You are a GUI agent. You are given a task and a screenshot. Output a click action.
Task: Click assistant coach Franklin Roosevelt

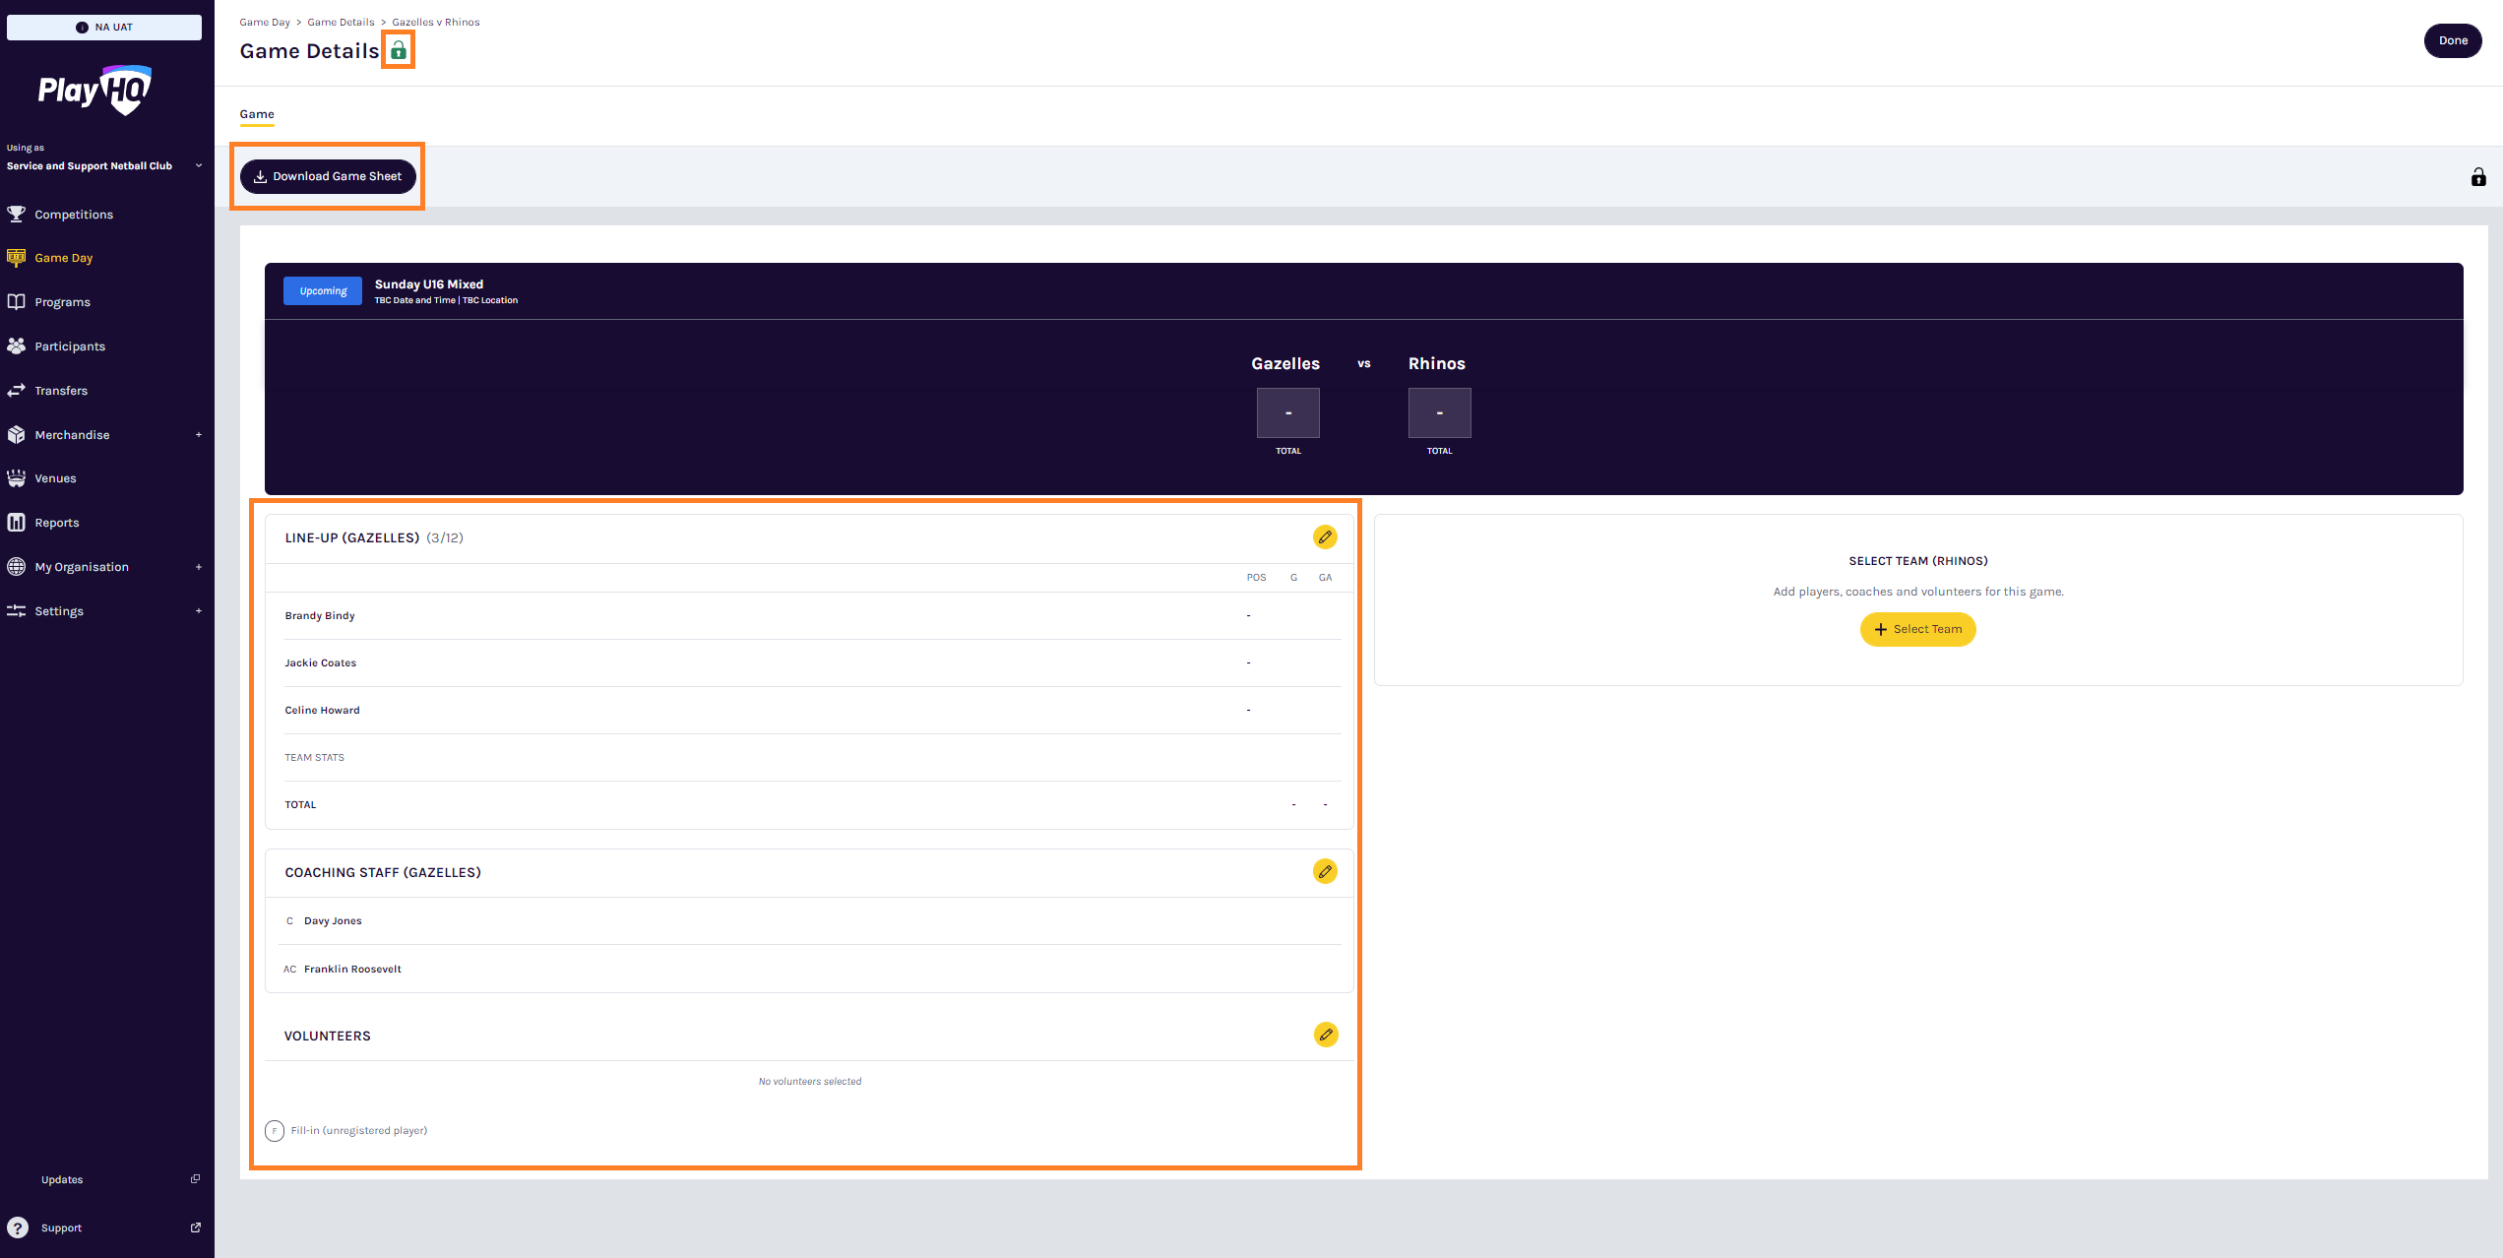[352, 970]
